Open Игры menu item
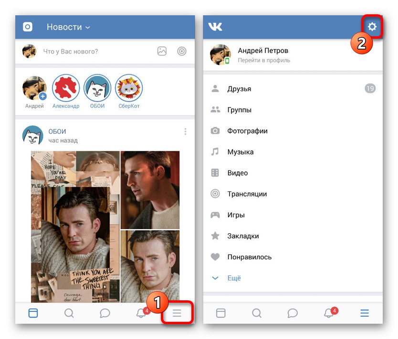The height and width of the screenshot is (339, 398). point(293,215)
